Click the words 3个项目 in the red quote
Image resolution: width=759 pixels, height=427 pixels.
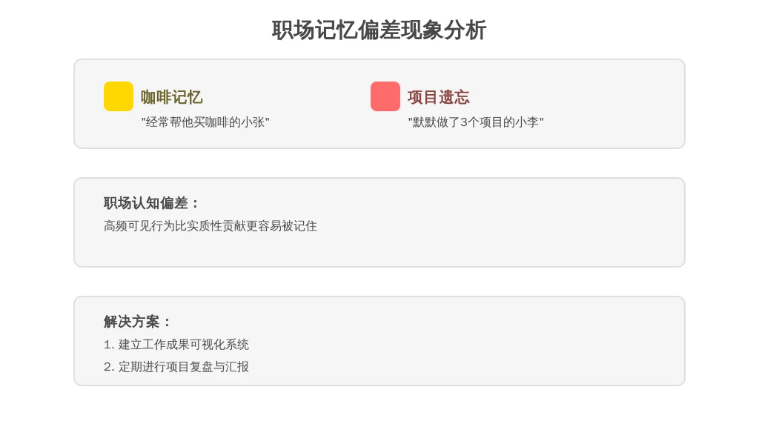coord(478,122)
